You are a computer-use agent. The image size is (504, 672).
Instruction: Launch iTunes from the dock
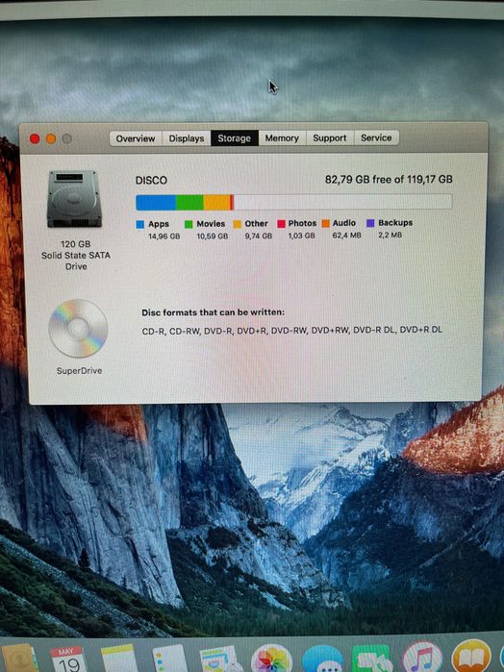(422, 658)
